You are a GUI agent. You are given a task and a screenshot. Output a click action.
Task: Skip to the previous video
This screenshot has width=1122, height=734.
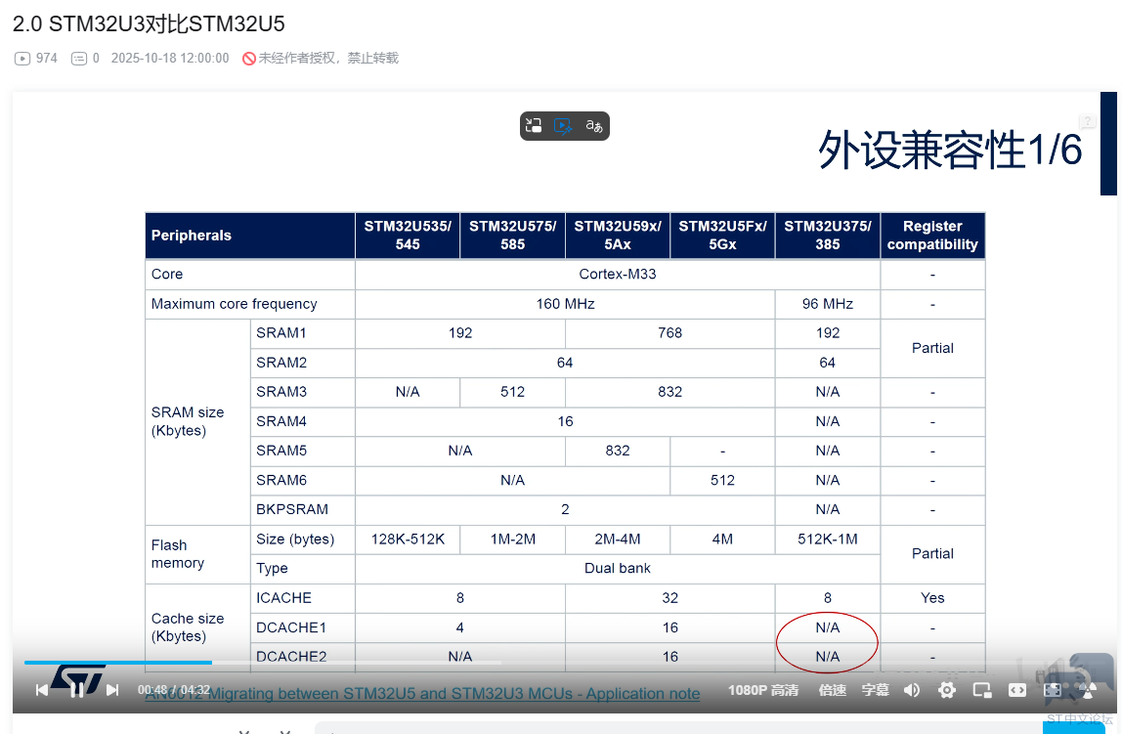coord(42,690)
